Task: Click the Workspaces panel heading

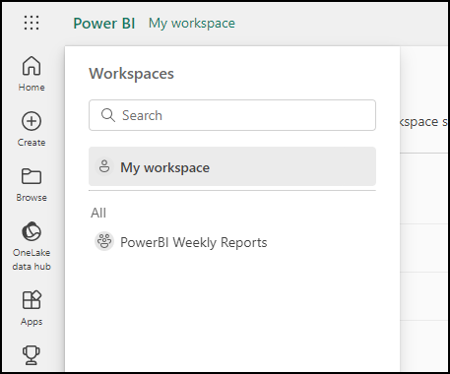Action: (x=131, y=74)
